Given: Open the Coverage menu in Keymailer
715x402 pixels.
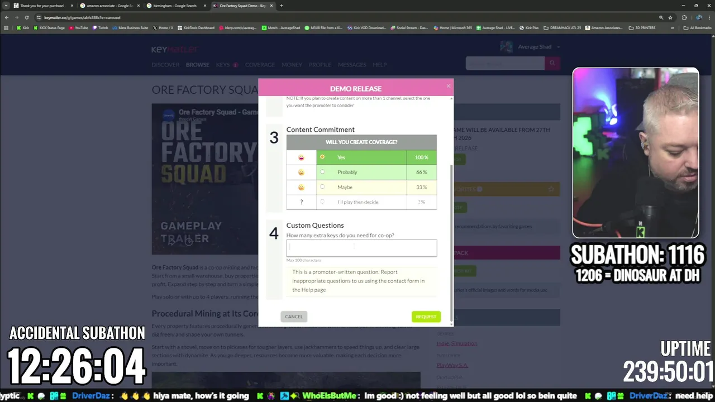Looking at the screenshot, I should [260, 65].
